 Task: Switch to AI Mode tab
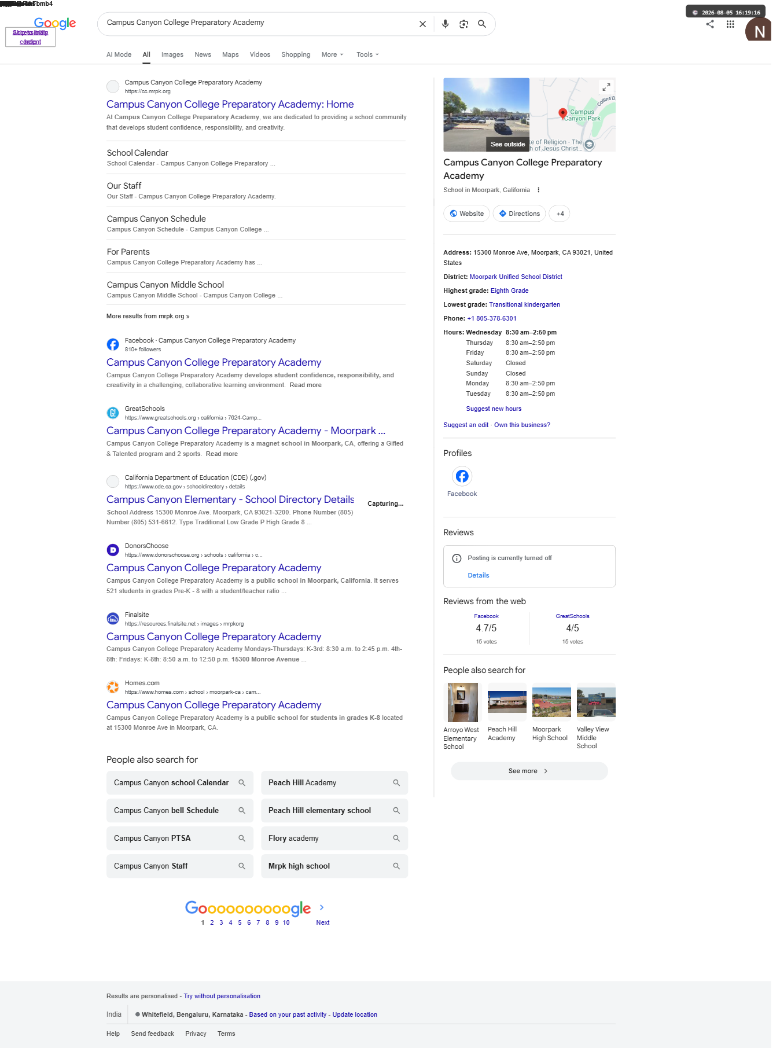119,54
